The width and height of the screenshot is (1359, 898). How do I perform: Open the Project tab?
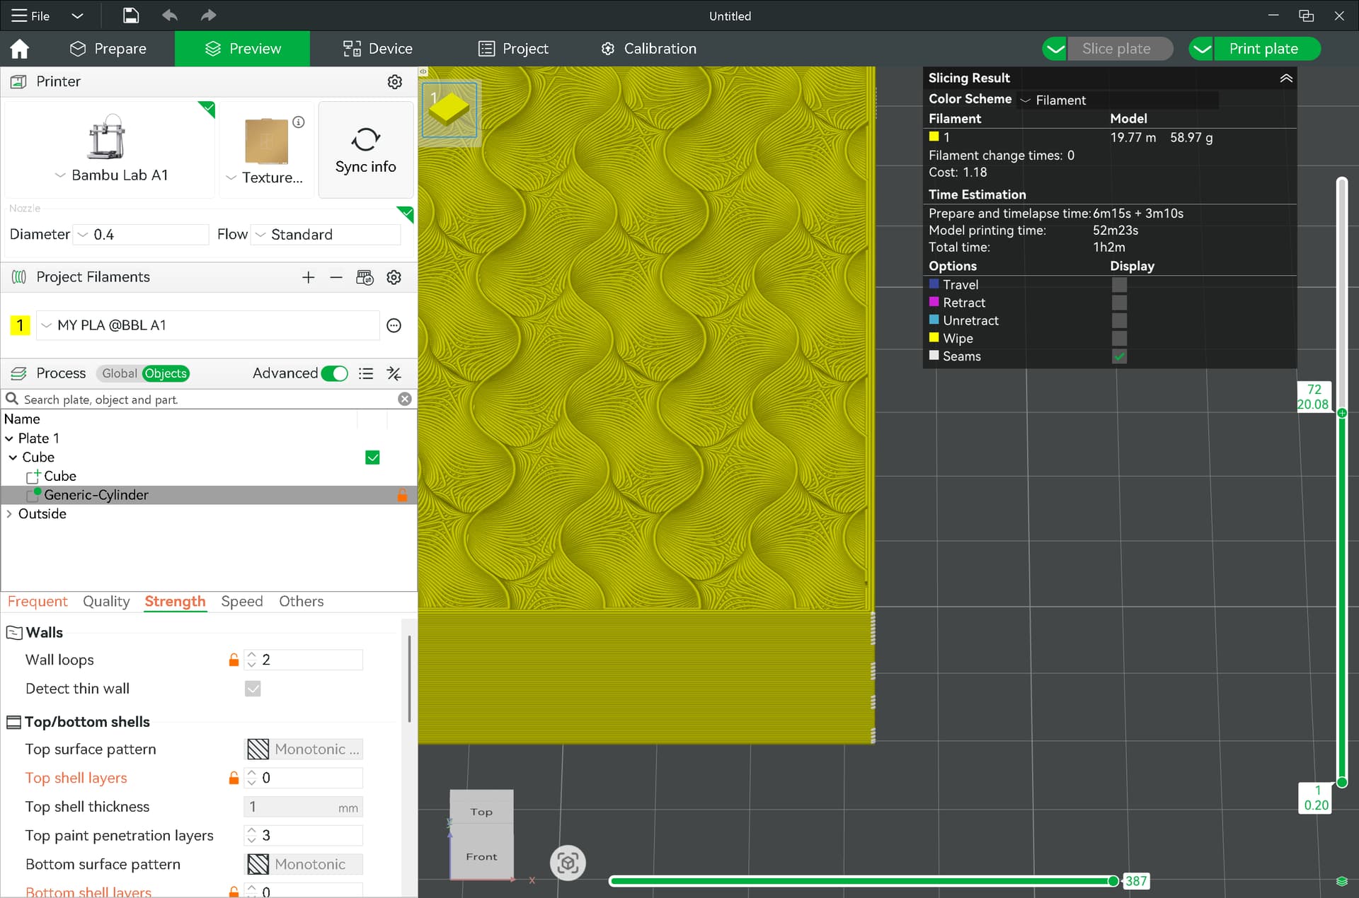pyautogui.click(x=513, y=49)
